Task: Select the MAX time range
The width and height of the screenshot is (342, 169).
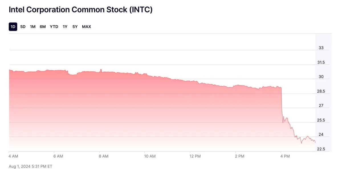Action: [86, 27]
